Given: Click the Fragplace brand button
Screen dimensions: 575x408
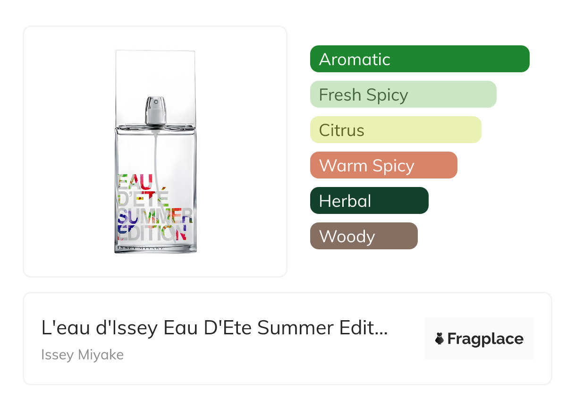Looking at the screenshot, I should pyautogui.click(x=479, y=339).
